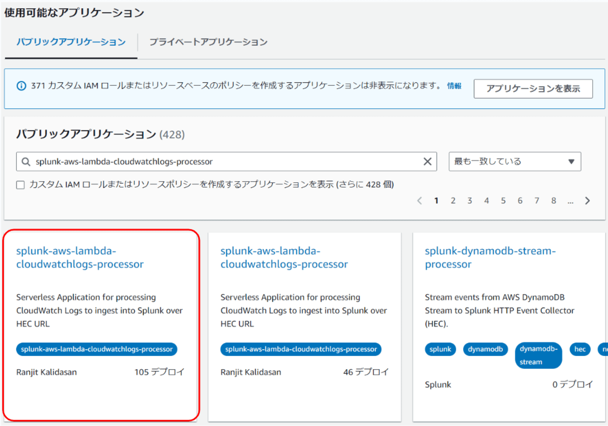Screen dimensions: 608x426
Task: Click the '46 デプロイ' count text
Action: pos(366,372)
